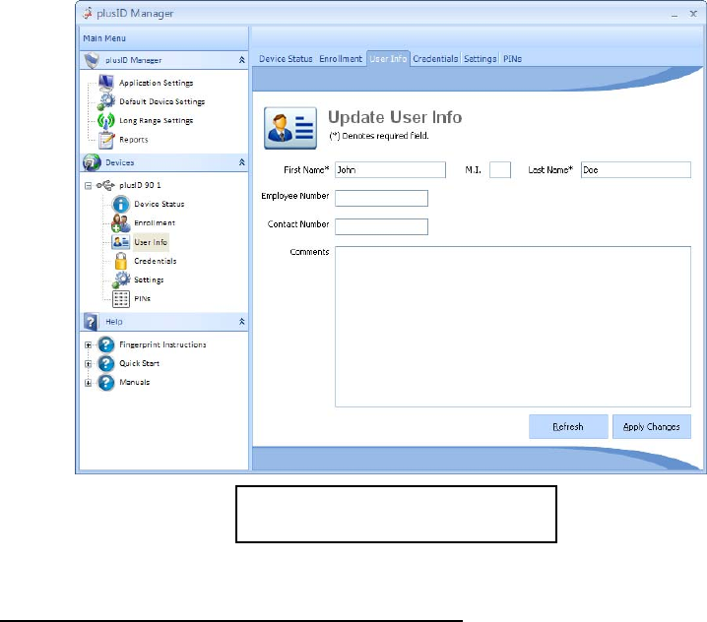The height and width of the screenshot is (622, 707).
Task: Select Enrollment in the device tree
Action: tap(155, 223)
